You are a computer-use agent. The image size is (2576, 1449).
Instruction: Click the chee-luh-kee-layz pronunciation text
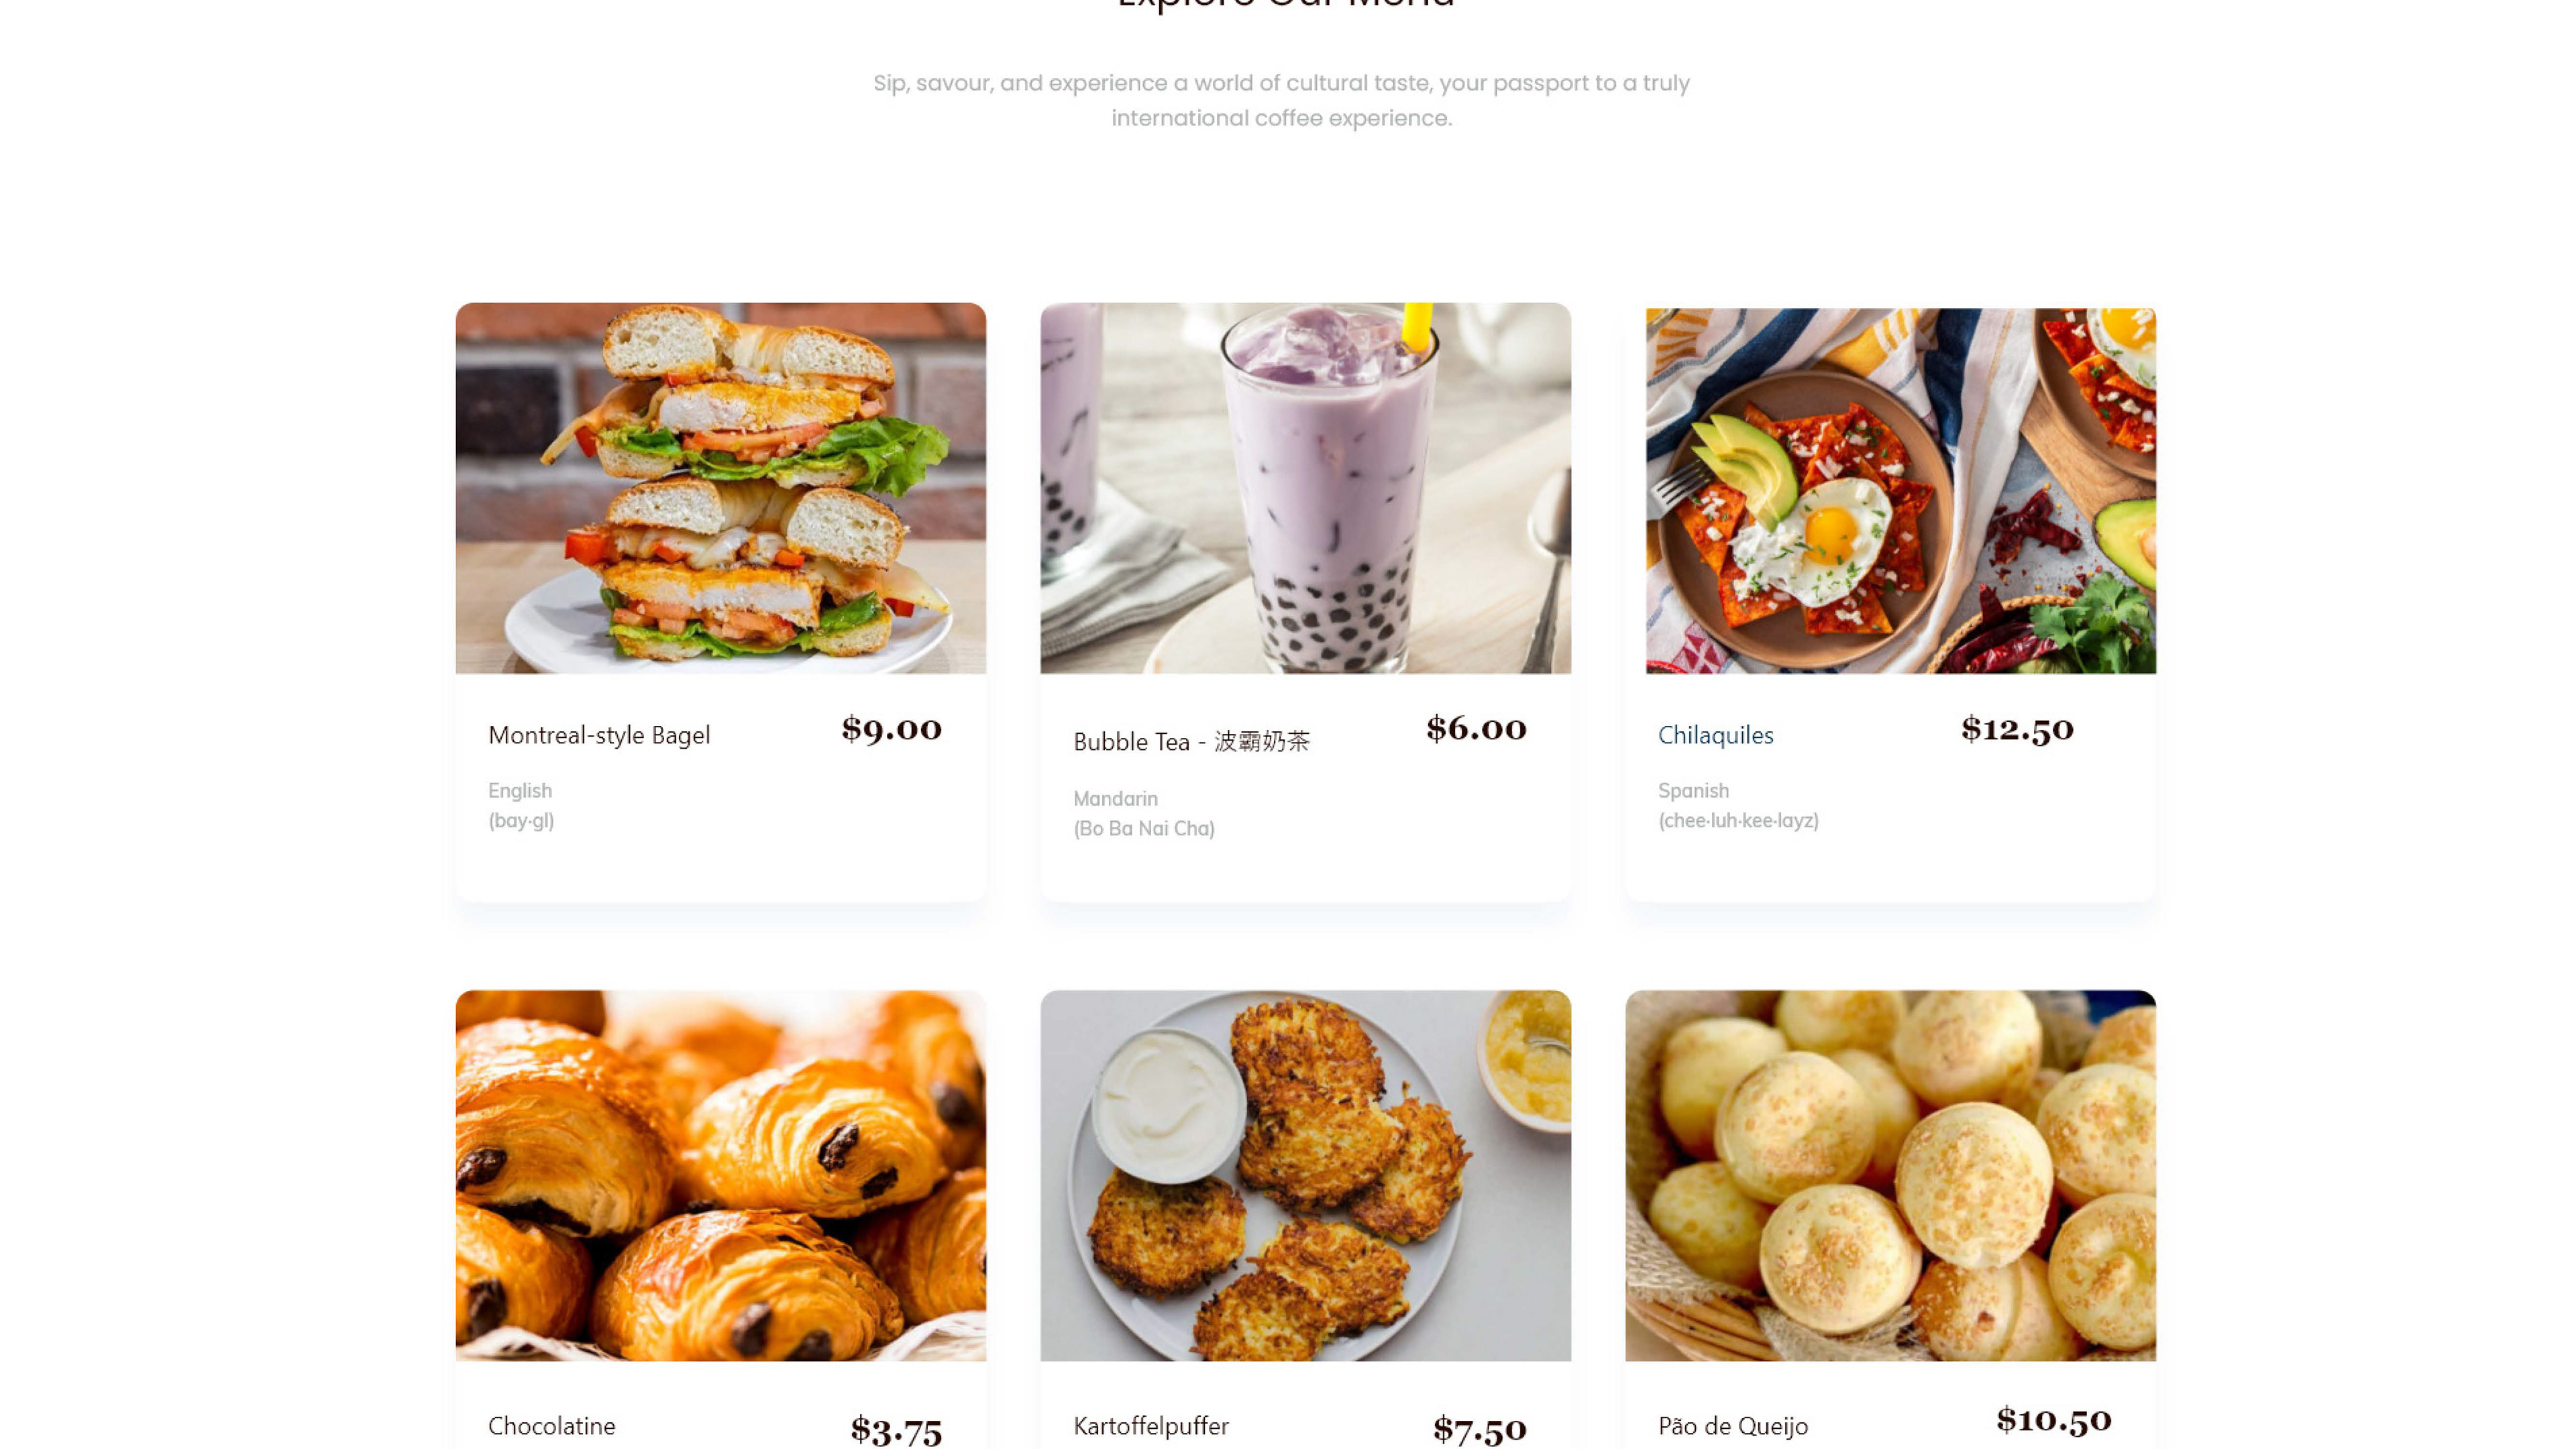click(x=1738, y=821)
